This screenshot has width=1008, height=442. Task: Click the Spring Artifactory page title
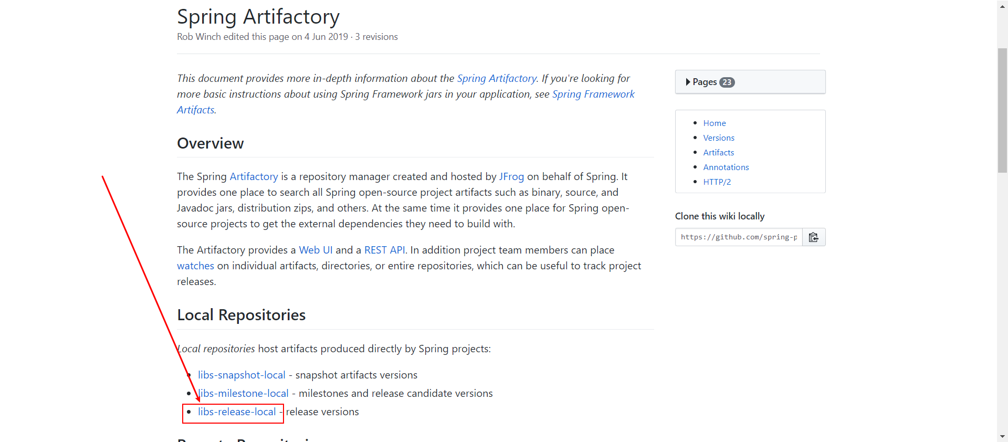258,16
